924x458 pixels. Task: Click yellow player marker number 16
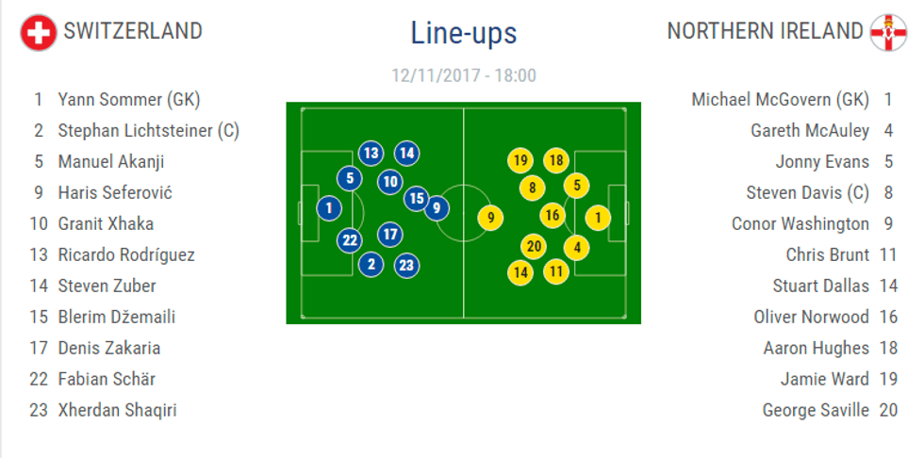coord(553,216)
